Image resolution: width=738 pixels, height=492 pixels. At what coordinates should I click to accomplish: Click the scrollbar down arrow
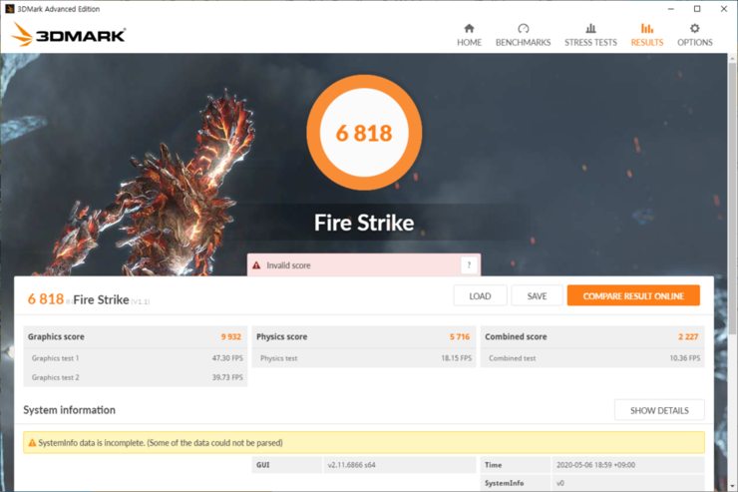coord(732,486)
